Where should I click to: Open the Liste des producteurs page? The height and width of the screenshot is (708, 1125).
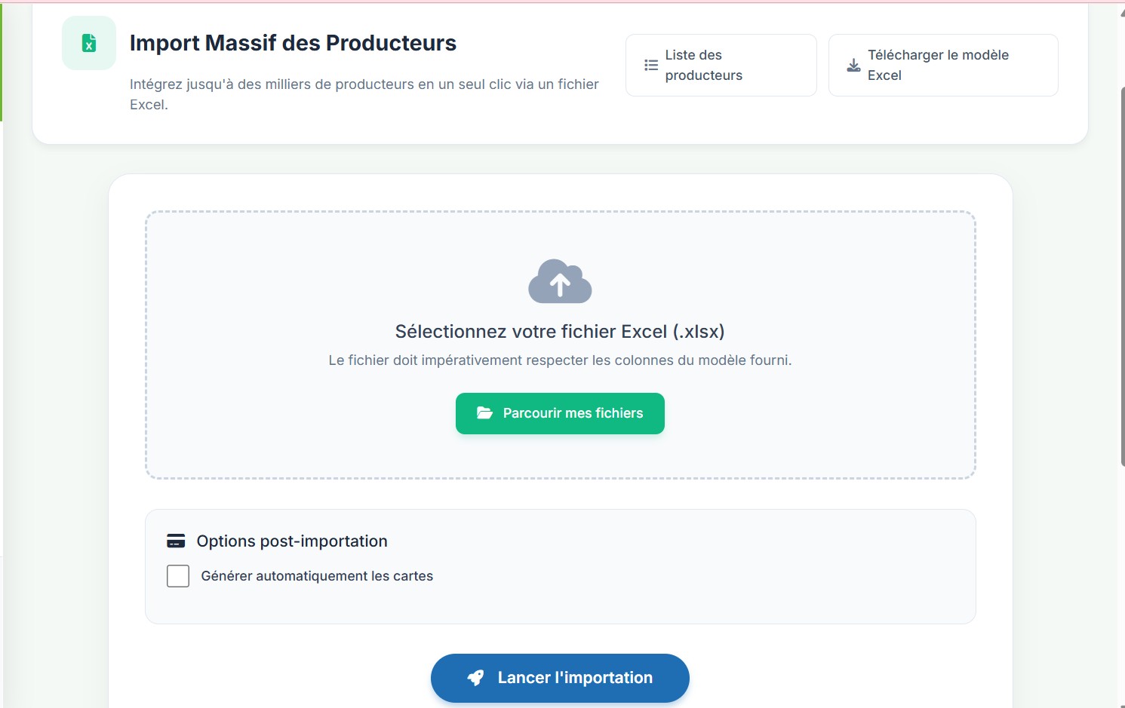coord(721,66)
